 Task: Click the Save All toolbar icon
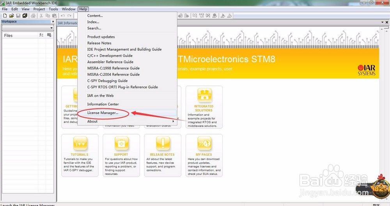[x=25, y=16]
